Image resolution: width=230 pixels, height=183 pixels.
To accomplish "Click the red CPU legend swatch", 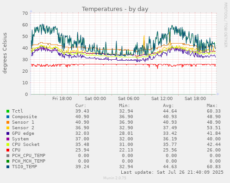I will coord(8,150).
